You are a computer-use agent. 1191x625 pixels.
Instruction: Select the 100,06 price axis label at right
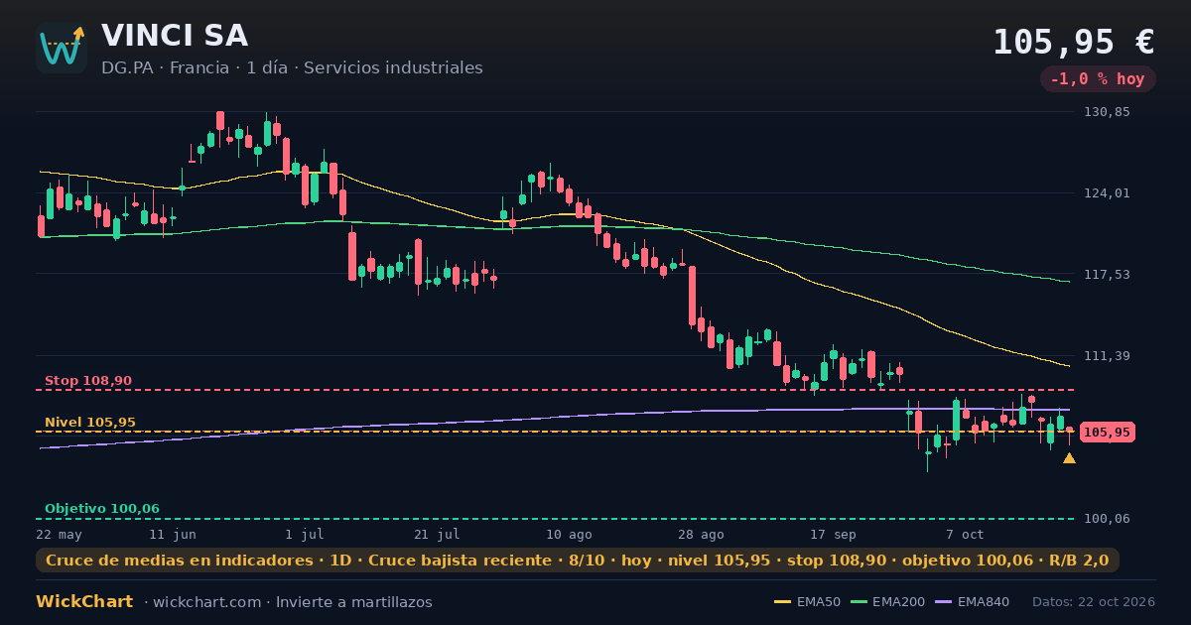[1108, 519]
